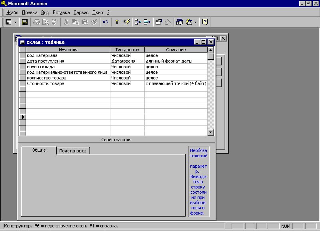320x231 pixels.
Task: Click the Print icon
Action: coord(36,22)
